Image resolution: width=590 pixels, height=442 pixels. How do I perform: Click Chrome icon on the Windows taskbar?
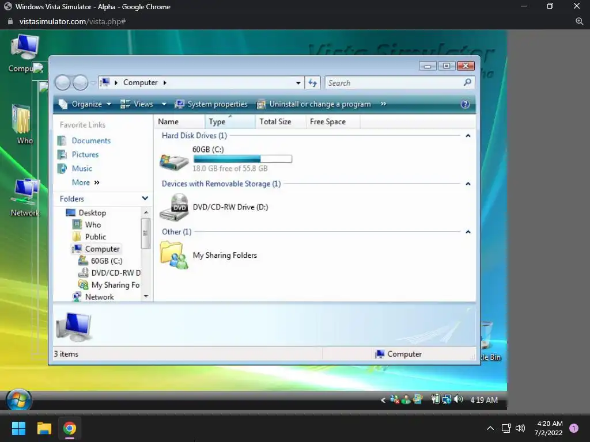(x=70, y=428)
